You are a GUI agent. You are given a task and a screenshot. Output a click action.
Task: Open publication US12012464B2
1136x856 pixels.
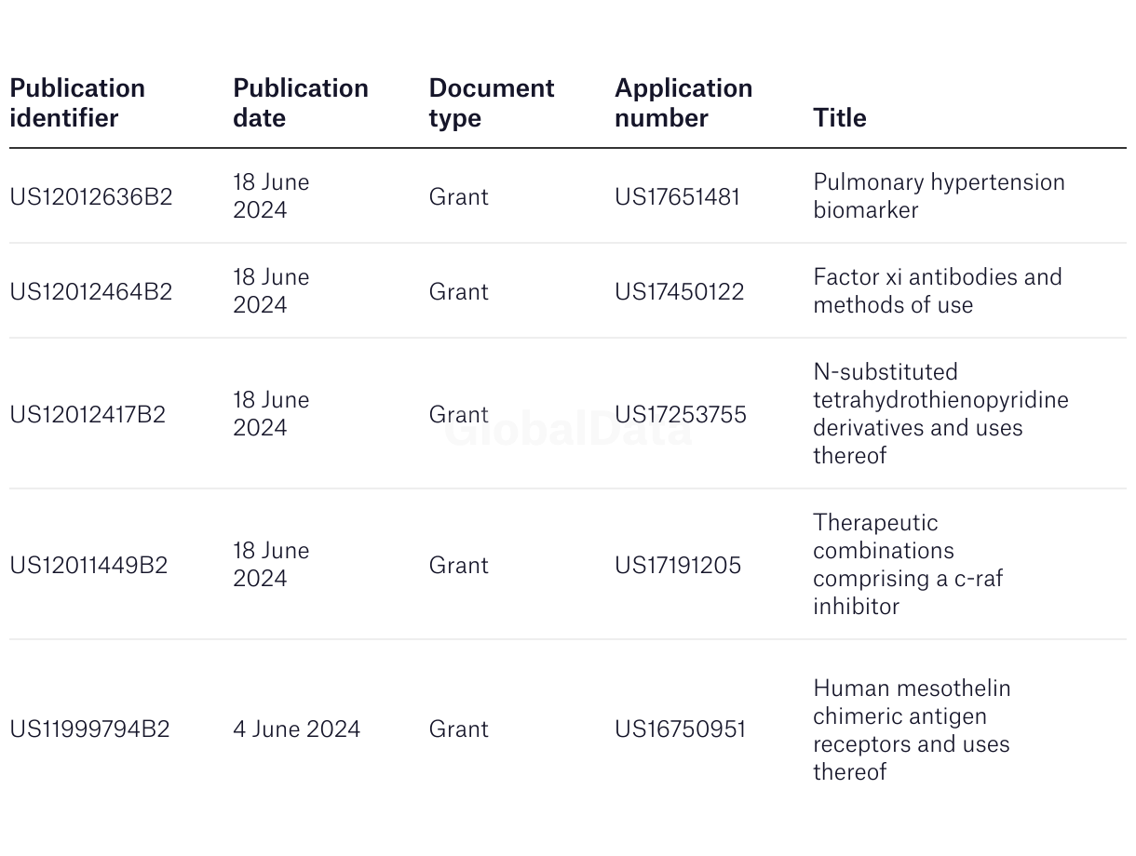[x=90, y=291]
